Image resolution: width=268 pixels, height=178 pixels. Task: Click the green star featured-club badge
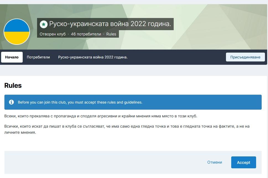(43, 24)
